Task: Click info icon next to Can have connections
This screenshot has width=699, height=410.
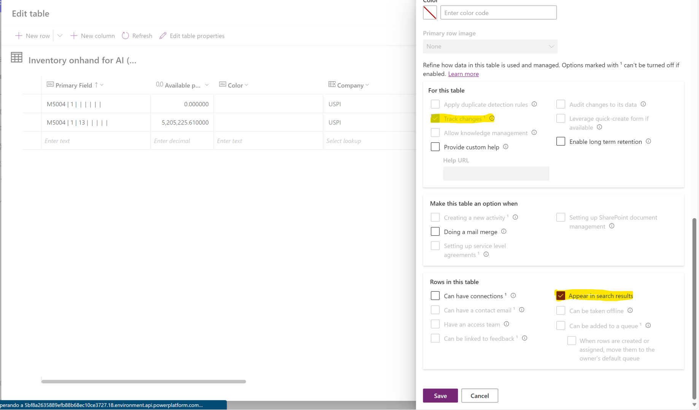Action: [x=513, y=296]
